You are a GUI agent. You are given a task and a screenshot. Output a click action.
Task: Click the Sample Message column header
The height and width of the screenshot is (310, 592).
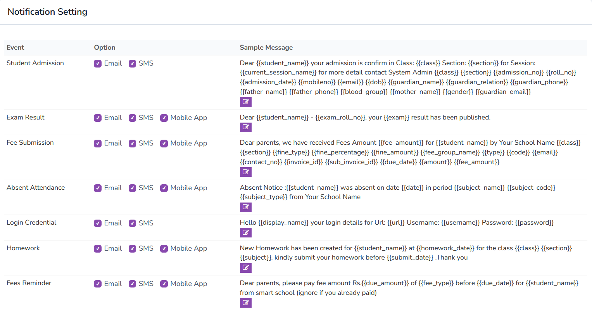coord(266,47)
